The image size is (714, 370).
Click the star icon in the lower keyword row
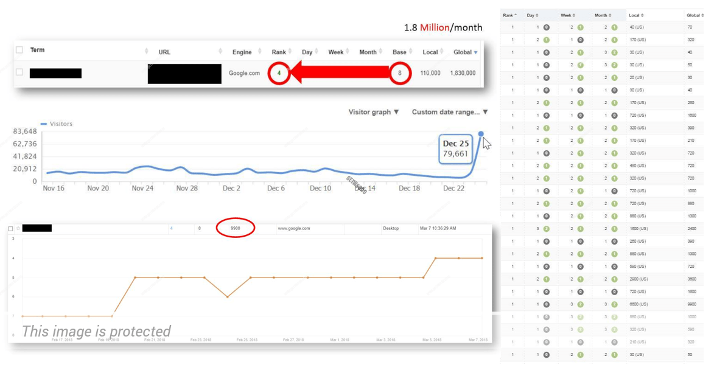(x=18, y=228)
